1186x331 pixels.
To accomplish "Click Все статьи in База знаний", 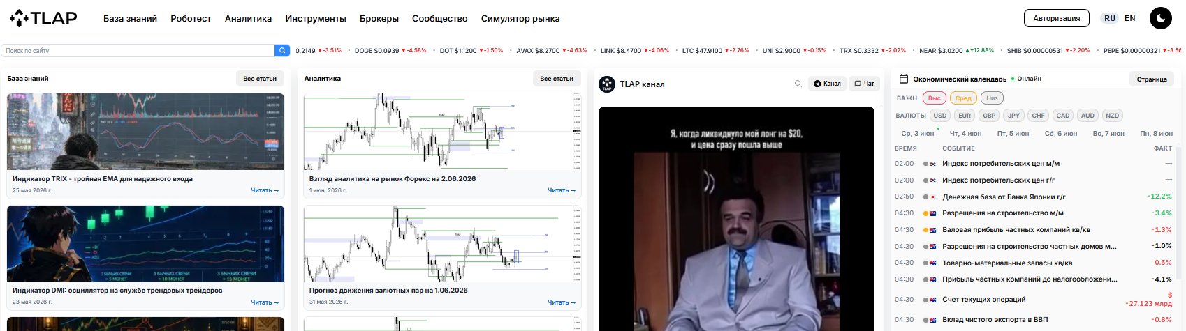I will coord(260,79).
